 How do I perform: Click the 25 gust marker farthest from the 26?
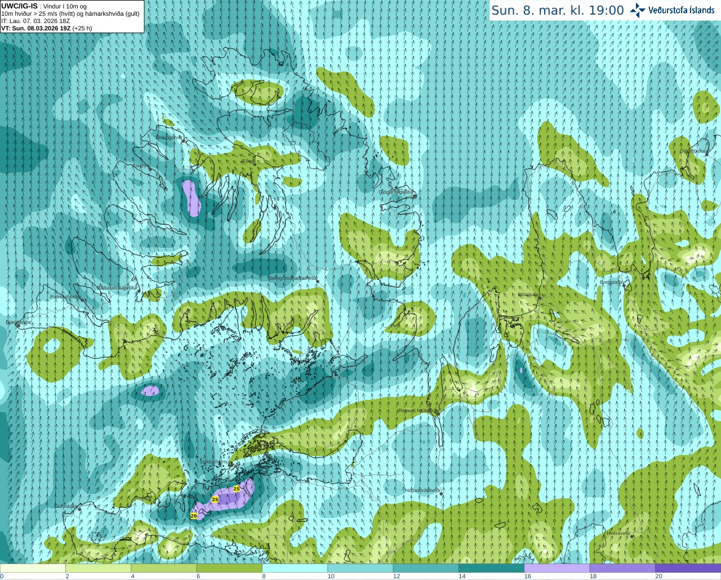[x=237, y=489]
